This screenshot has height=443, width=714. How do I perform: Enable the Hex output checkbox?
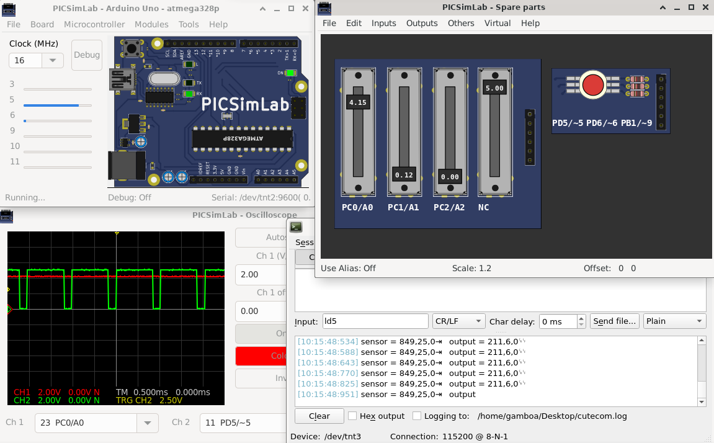coord(352,416)
